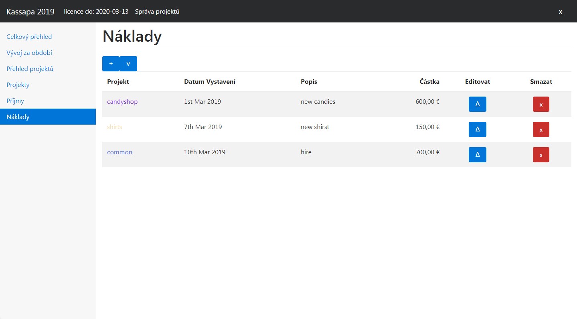Delete the common hire cost row
This screenshot has width=577, height=319.
coord(541,155)
